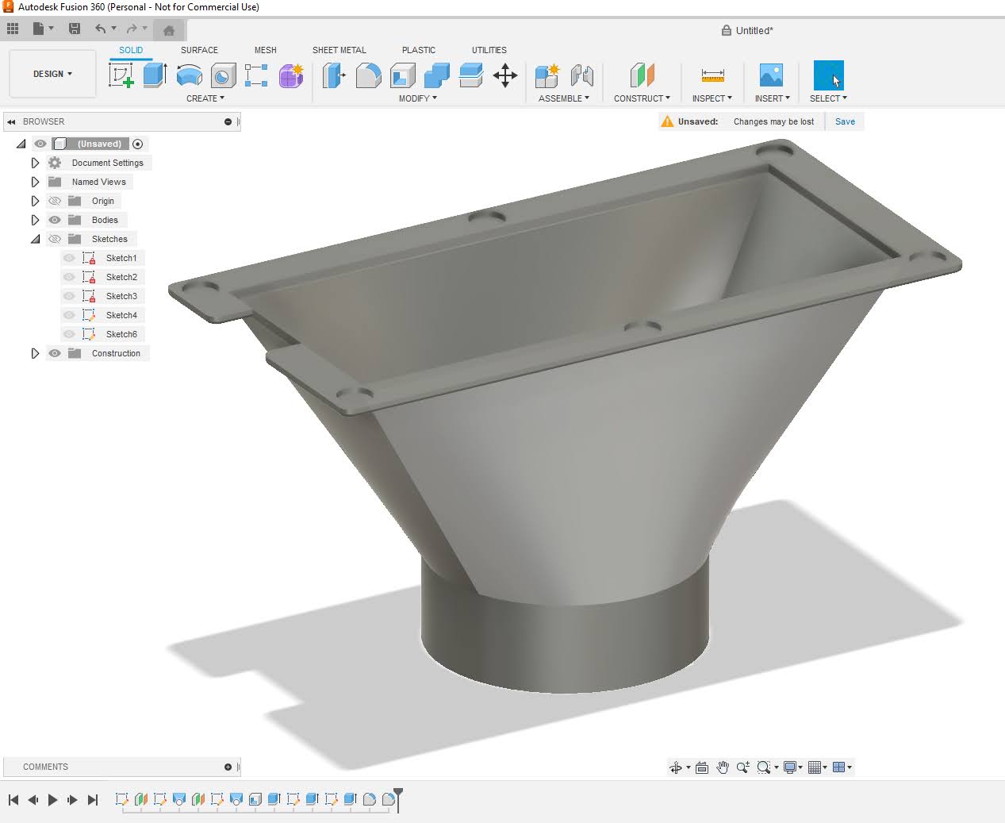
Task: Select the Combine tool
Action: pyautogui.click(x=437, y=75)
